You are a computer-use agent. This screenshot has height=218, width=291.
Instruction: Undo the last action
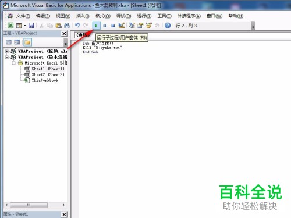77,26
